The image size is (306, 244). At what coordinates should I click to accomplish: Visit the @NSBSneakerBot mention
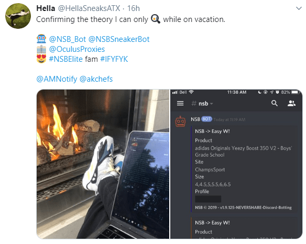click(x=119, y=39)
